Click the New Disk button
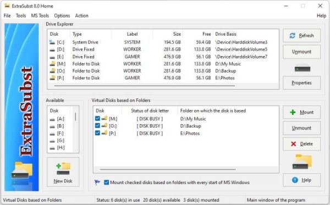Viewport: 330px width, 205px height. click(x=63, y=172)
